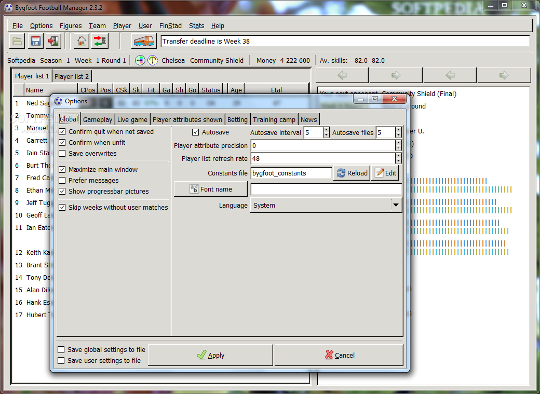Click the bus icon to start new week
540x394 pixels.
(x=144, y=42)
